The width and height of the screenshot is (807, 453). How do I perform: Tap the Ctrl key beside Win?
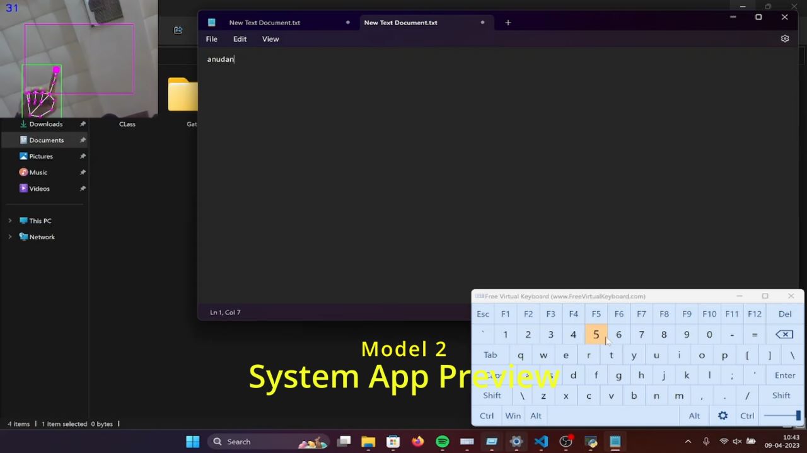tap(487, 416)
